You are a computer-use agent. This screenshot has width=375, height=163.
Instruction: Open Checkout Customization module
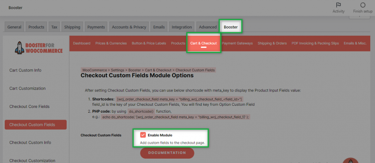32,160
